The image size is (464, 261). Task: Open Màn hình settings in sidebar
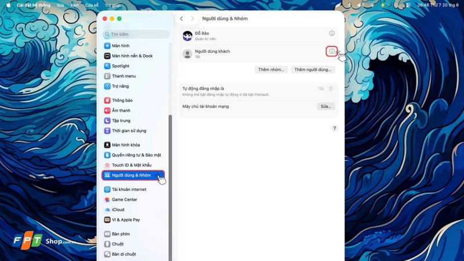tap(117, 46)
